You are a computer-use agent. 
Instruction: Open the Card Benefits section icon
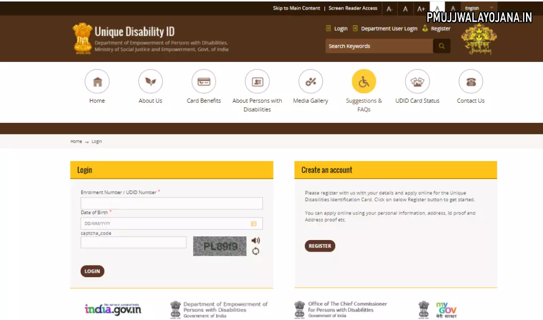[204, 81]
